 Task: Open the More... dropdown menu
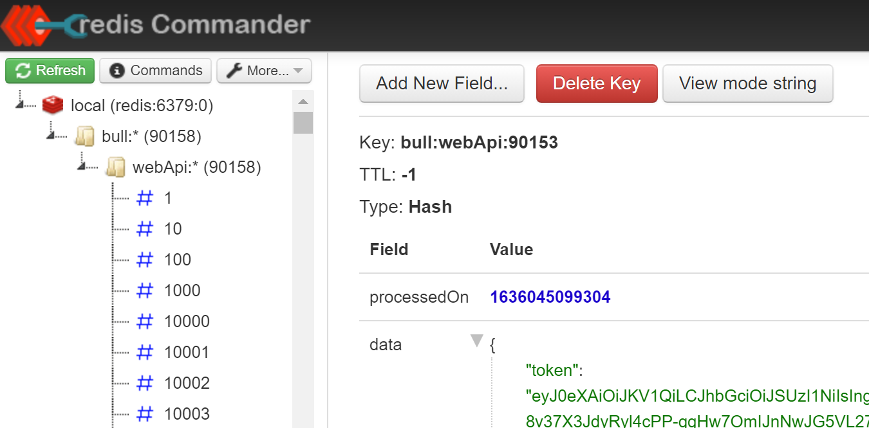click(264, 71)
